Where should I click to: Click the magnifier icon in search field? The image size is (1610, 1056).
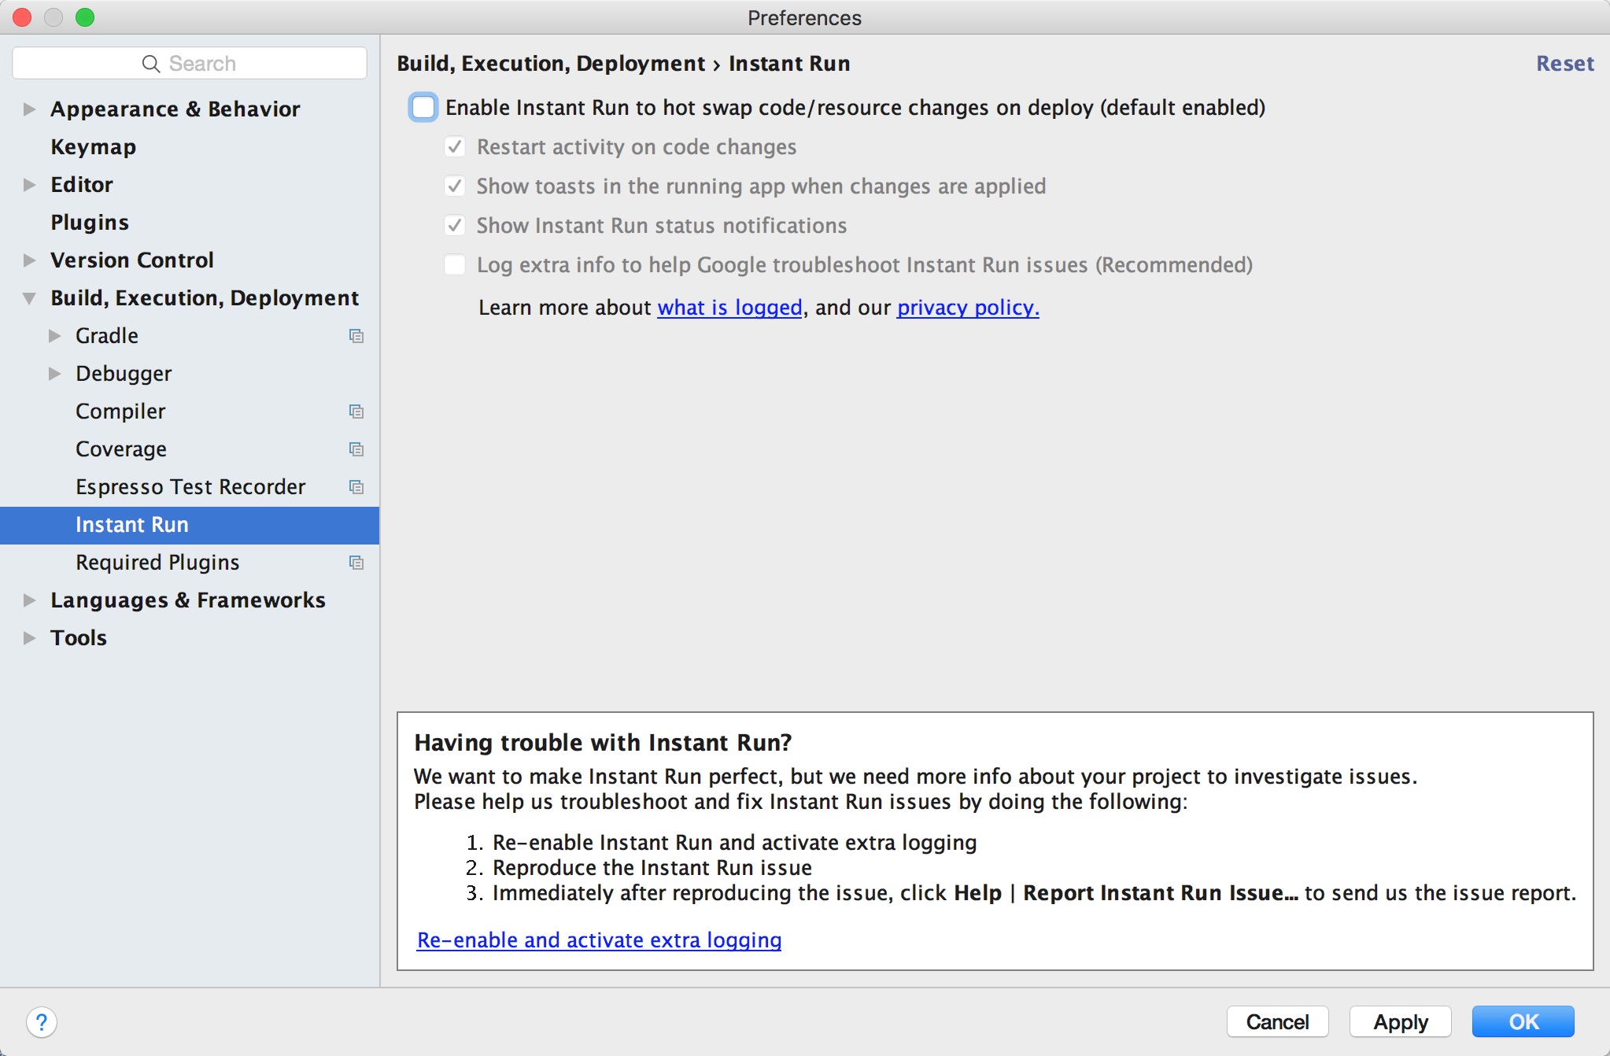click(150, 64)
